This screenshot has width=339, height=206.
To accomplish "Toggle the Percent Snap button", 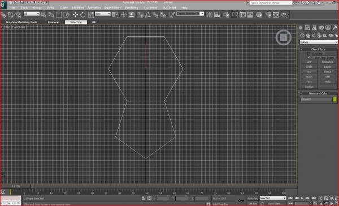I will tap(155, 15).
